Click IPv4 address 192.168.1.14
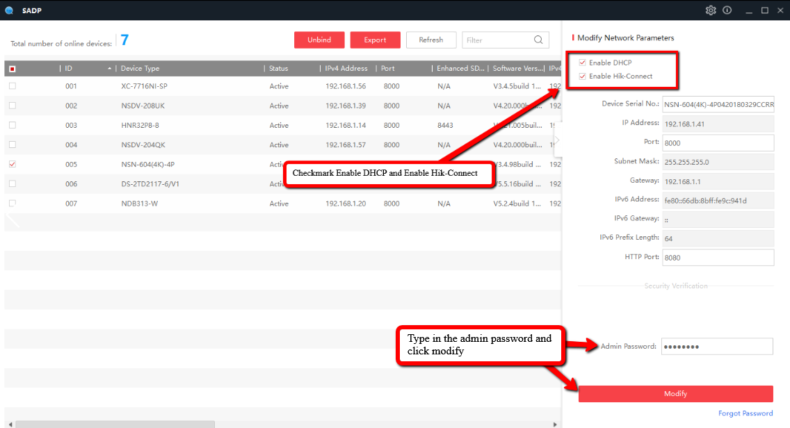The width and height of the screenshot is (790, 428). [346, 125]
